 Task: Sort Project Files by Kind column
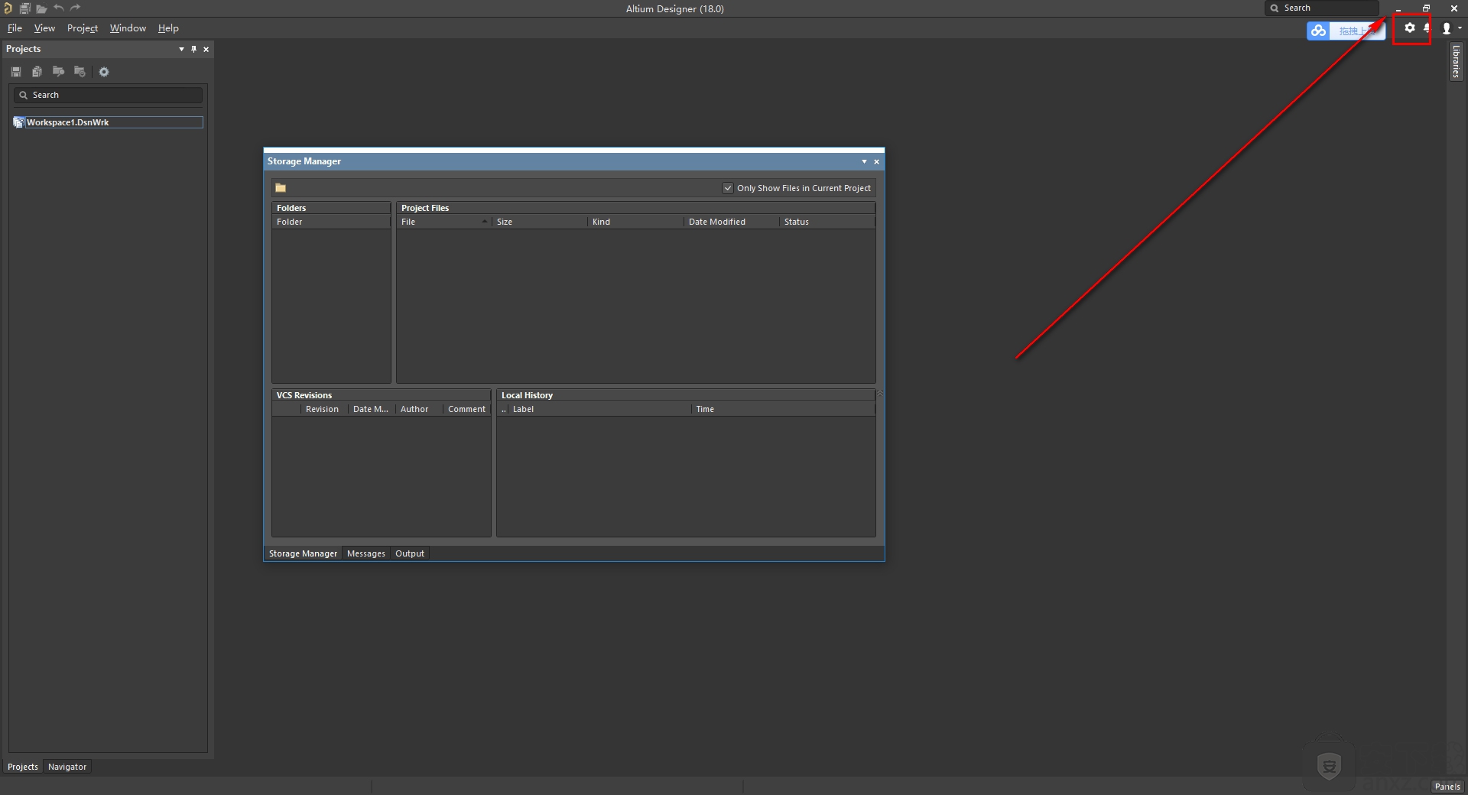(x=635, y=222)
